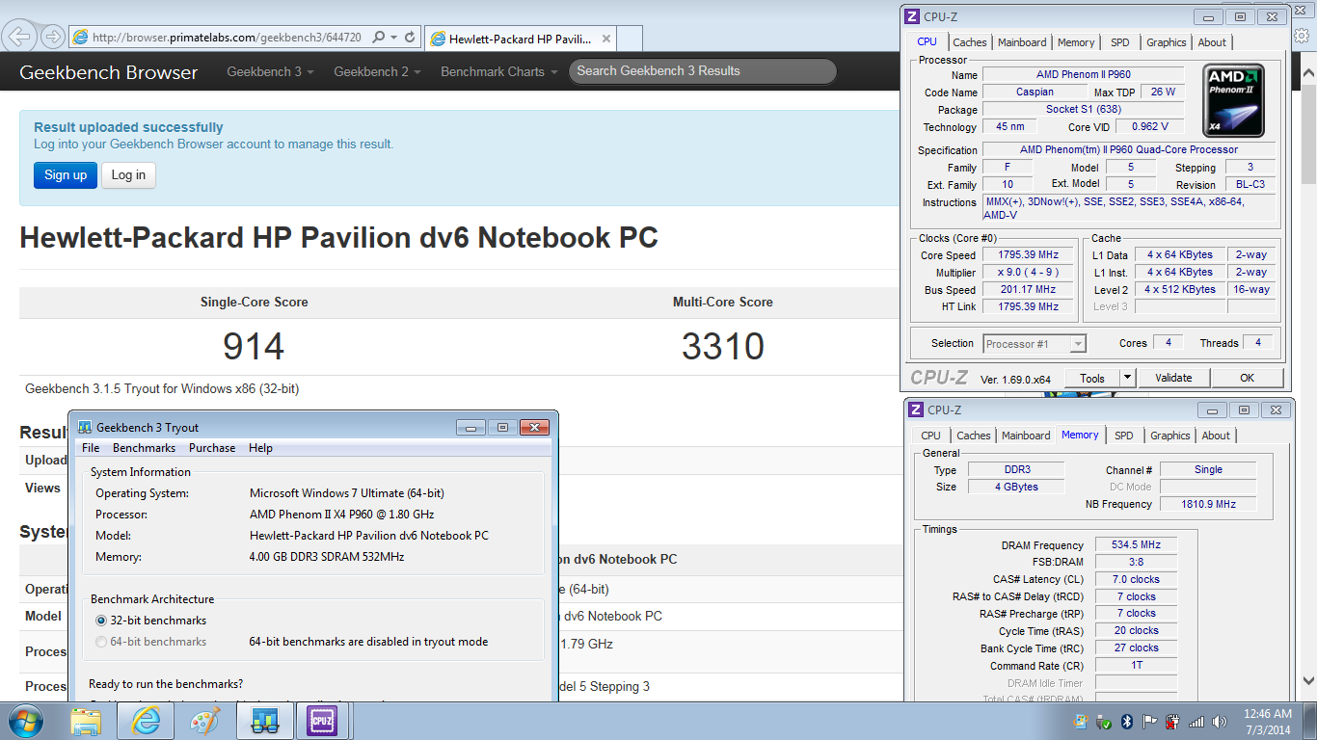Click Safely Remove Hardware tray icon
1317x740 pixels.
(1105, 722)
